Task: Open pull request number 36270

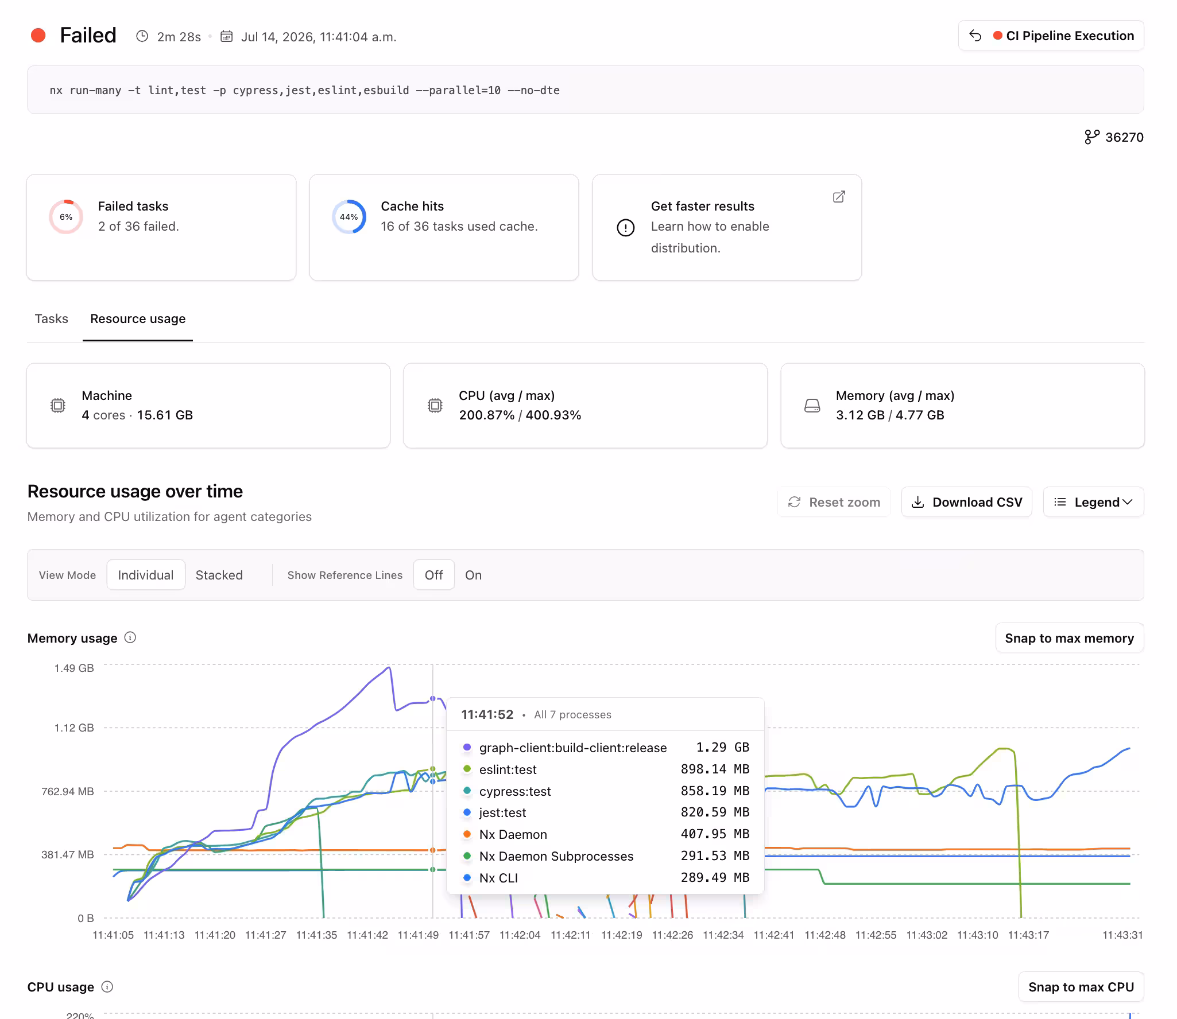Action: 1124,137
